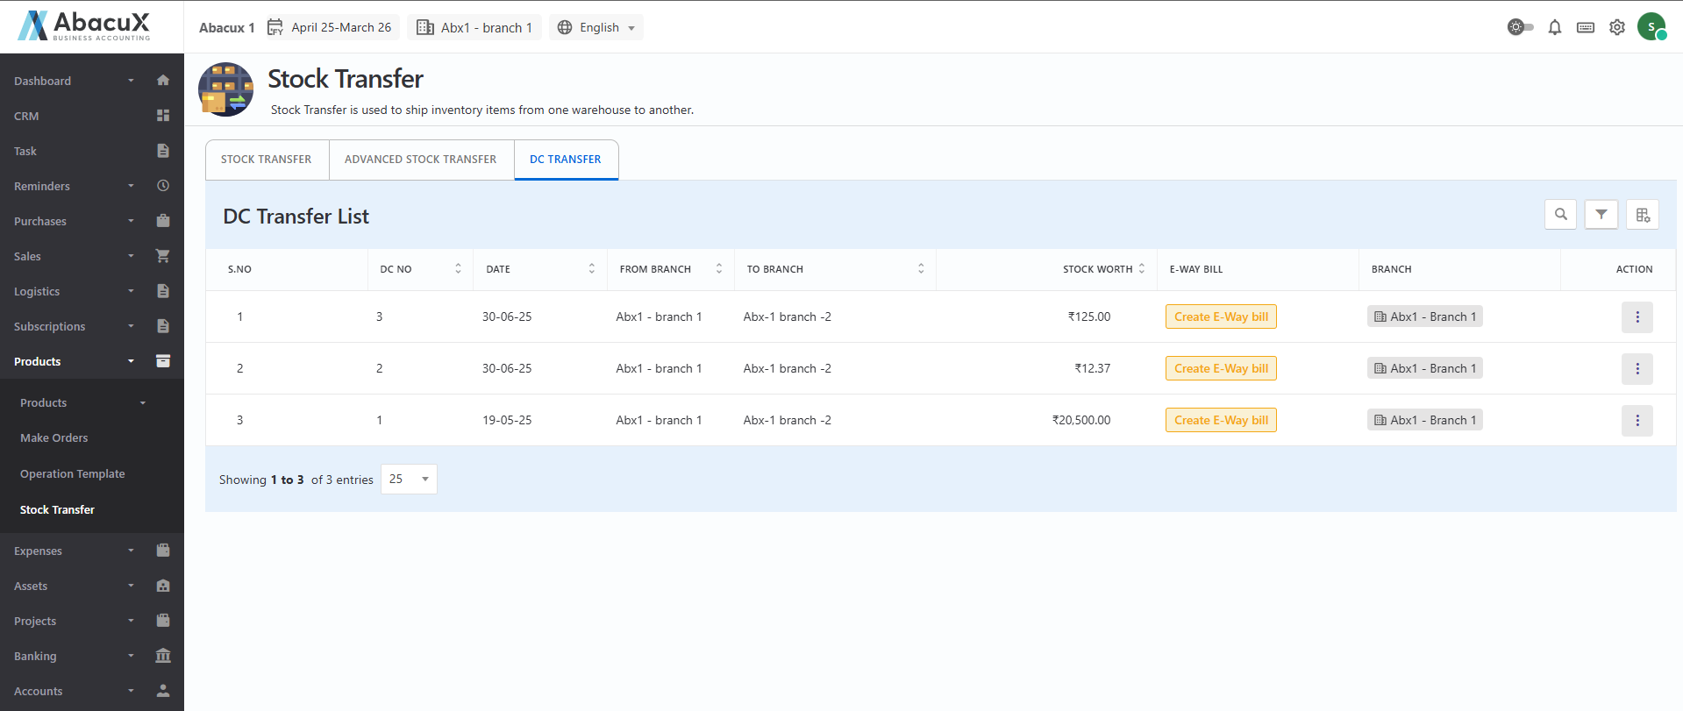Viewport: 1683px width, 711px height.
Task: Click the keyboard shortcuts icon
Action: pyautogui.click(x=1585, y=28)
